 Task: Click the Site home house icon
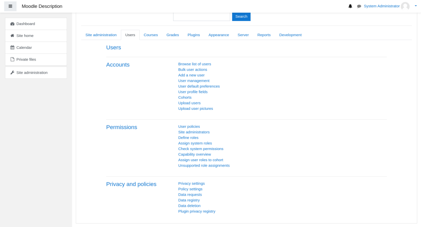click(x=12, y=36)
